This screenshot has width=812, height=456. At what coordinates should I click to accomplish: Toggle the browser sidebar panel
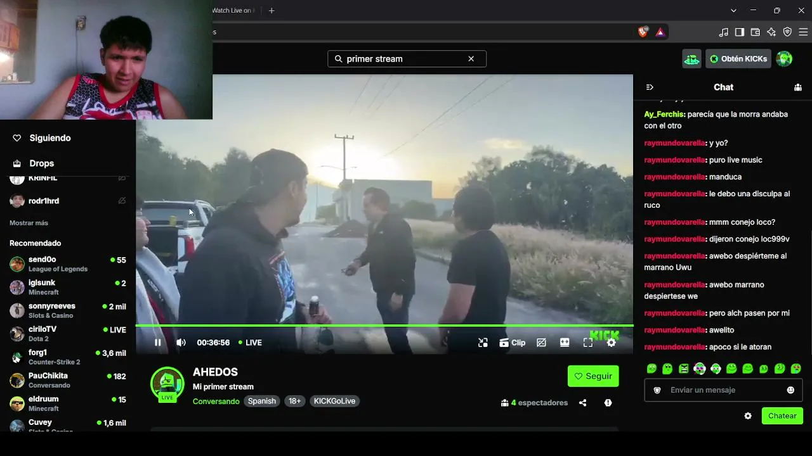pos(740,32)
